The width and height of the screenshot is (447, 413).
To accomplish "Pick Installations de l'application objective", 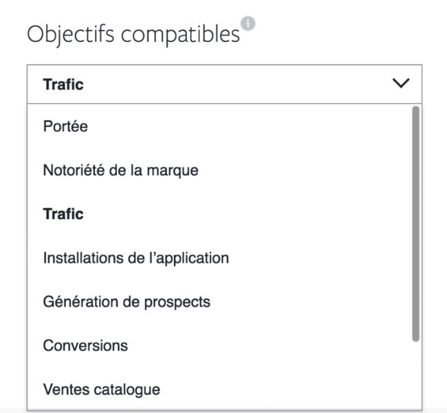I will coord(135,258).
